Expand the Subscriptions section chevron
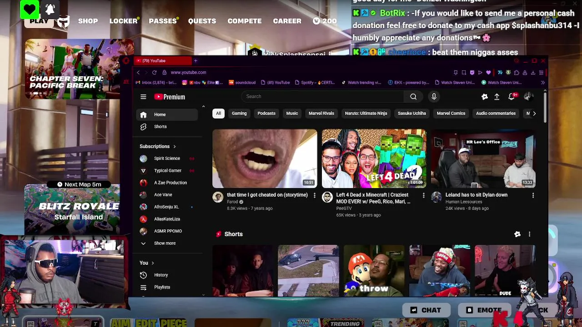 tap(174, 147)
